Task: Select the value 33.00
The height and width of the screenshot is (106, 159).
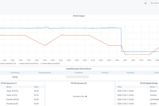Action: [36, 91]
